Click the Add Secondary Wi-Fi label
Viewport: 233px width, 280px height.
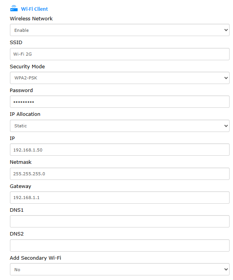click(36, 258)
